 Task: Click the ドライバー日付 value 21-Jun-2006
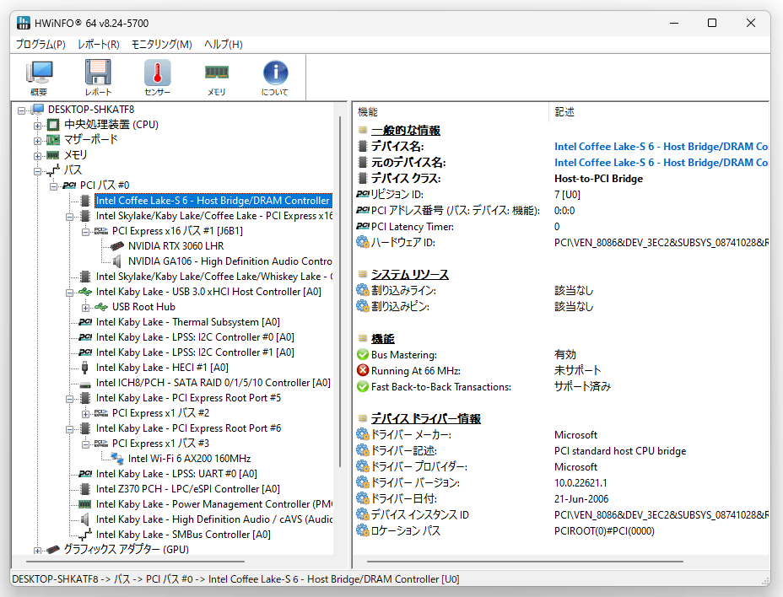coord(581,498)
